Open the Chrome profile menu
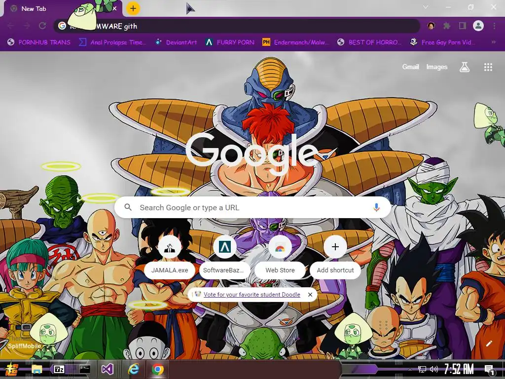Image resolution: width=505 pixels, height=379 pixels. click(478, 26)
